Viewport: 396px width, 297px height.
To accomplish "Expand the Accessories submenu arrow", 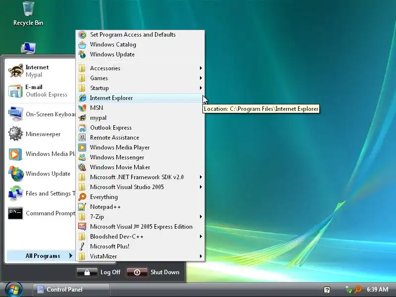I will tap(201, 68).
